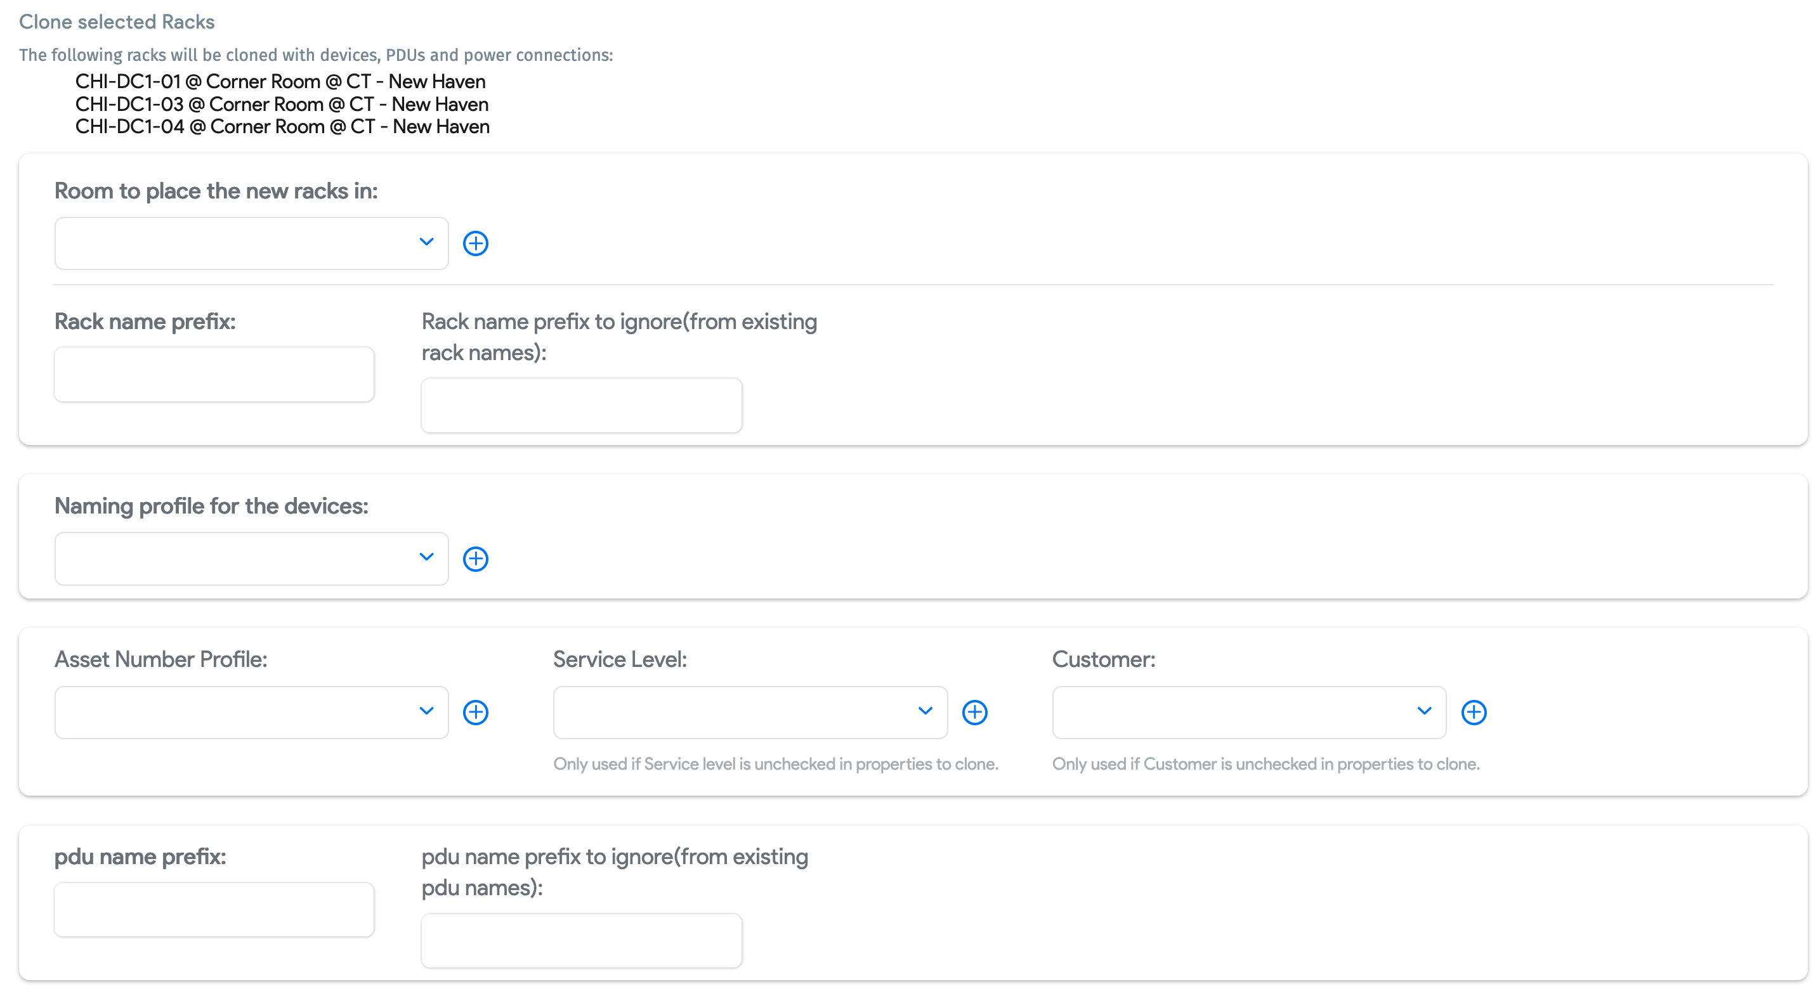Click the pdu name prefix input field
This screenshot has height=989, width=1818.
coord(214,909)
